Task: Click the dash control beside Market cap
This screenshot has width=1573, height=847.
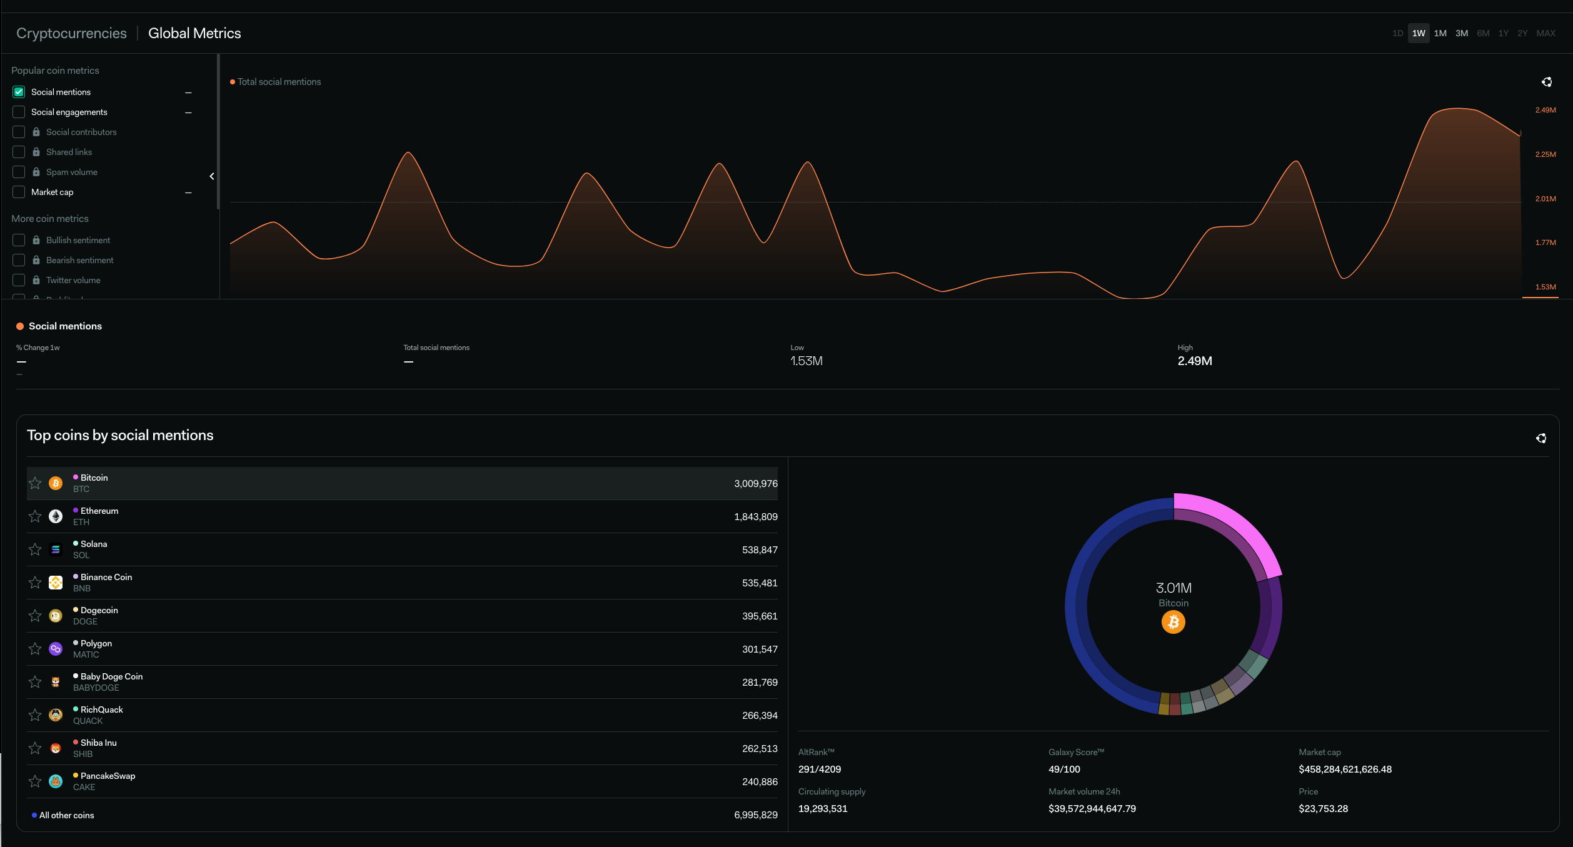Action: tap(188, 193)
